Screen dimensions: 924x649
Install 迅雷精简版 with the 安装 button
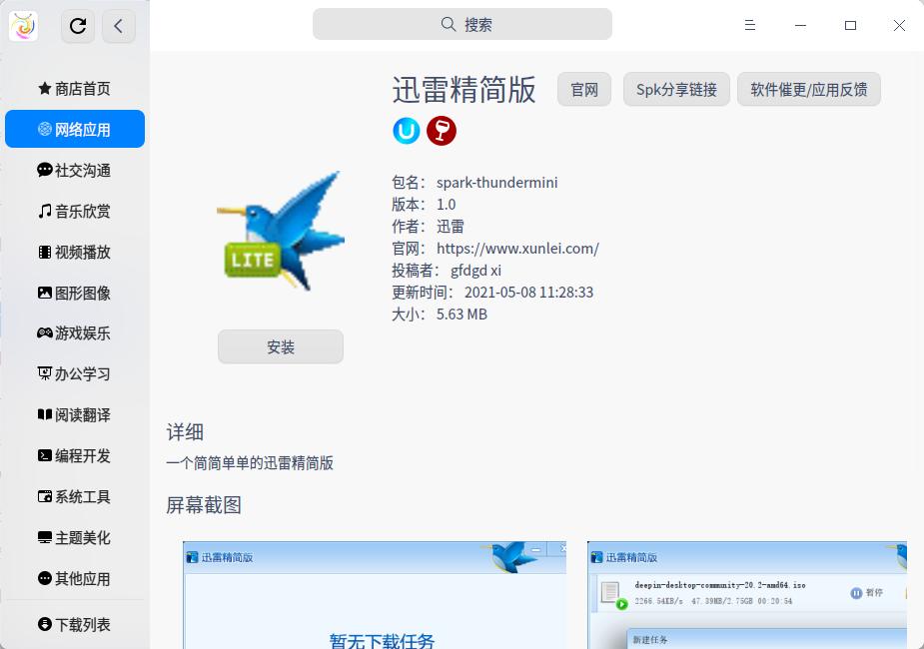click(x=281, y=346)
